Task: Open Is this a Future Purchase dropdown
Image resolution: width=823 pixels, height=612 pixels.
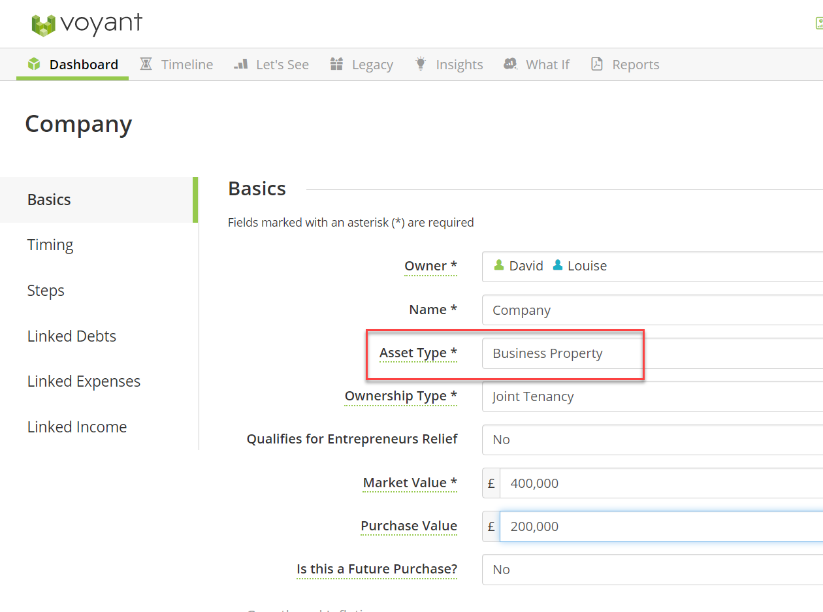Action: (653, 570)
